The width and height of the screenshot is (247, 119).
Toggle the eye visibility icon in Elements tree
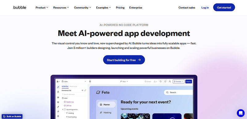[82, 91]
